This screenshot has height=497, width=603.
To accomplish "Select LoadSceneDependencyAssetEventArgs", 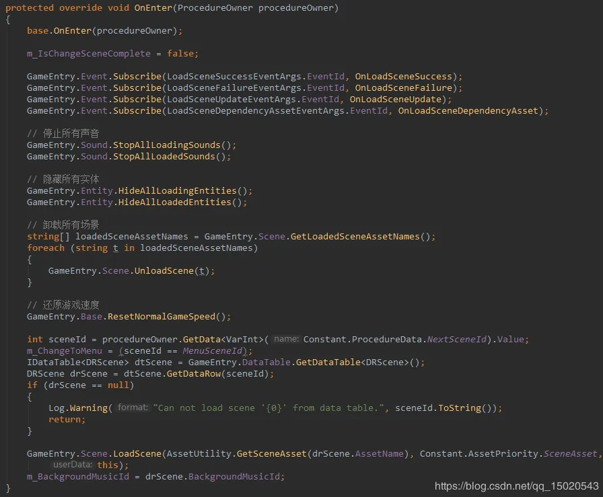I will pos(256,111).
